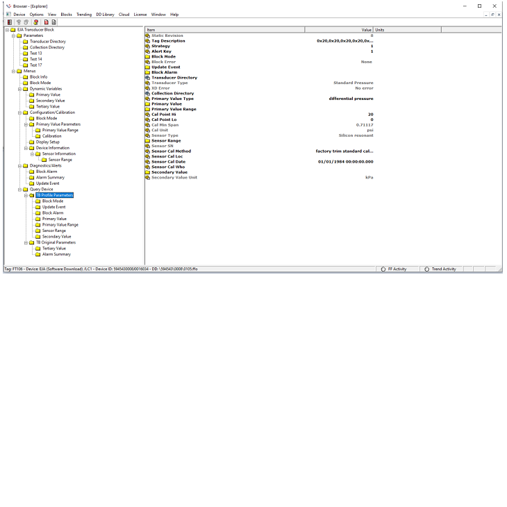Collapse the Query Device tree node
The height and width of the screenshot is (507, 507).
(19, 189)
